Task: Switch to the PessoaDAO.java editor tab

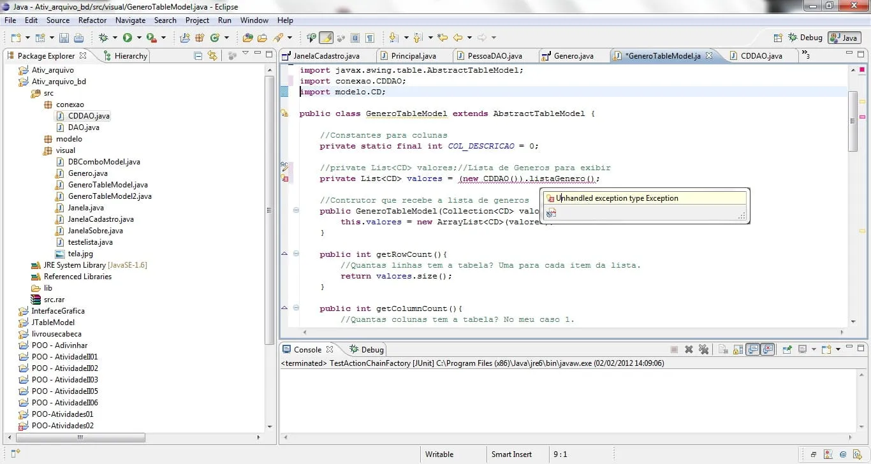Action: 494,56
